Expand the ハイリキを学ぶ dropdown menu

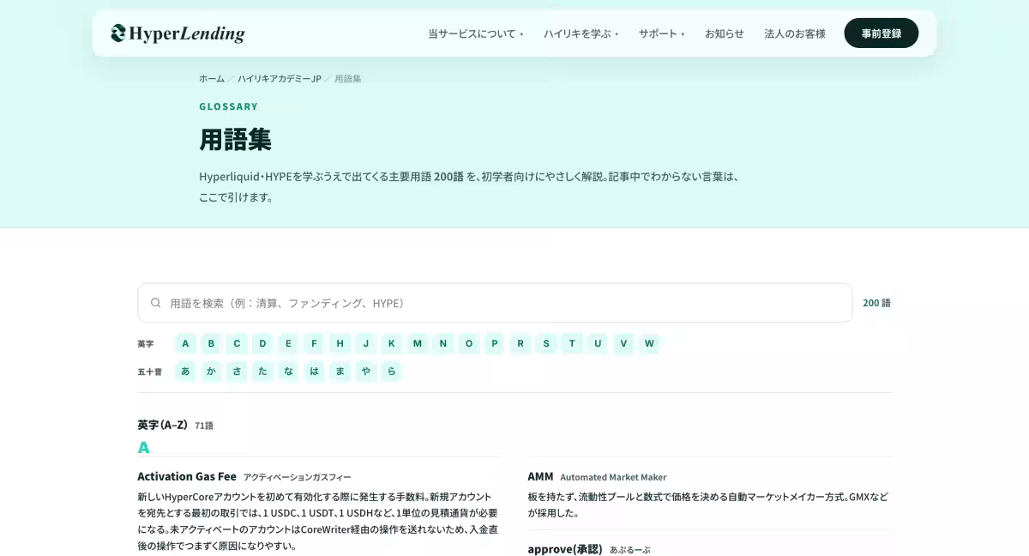point(581,33)
